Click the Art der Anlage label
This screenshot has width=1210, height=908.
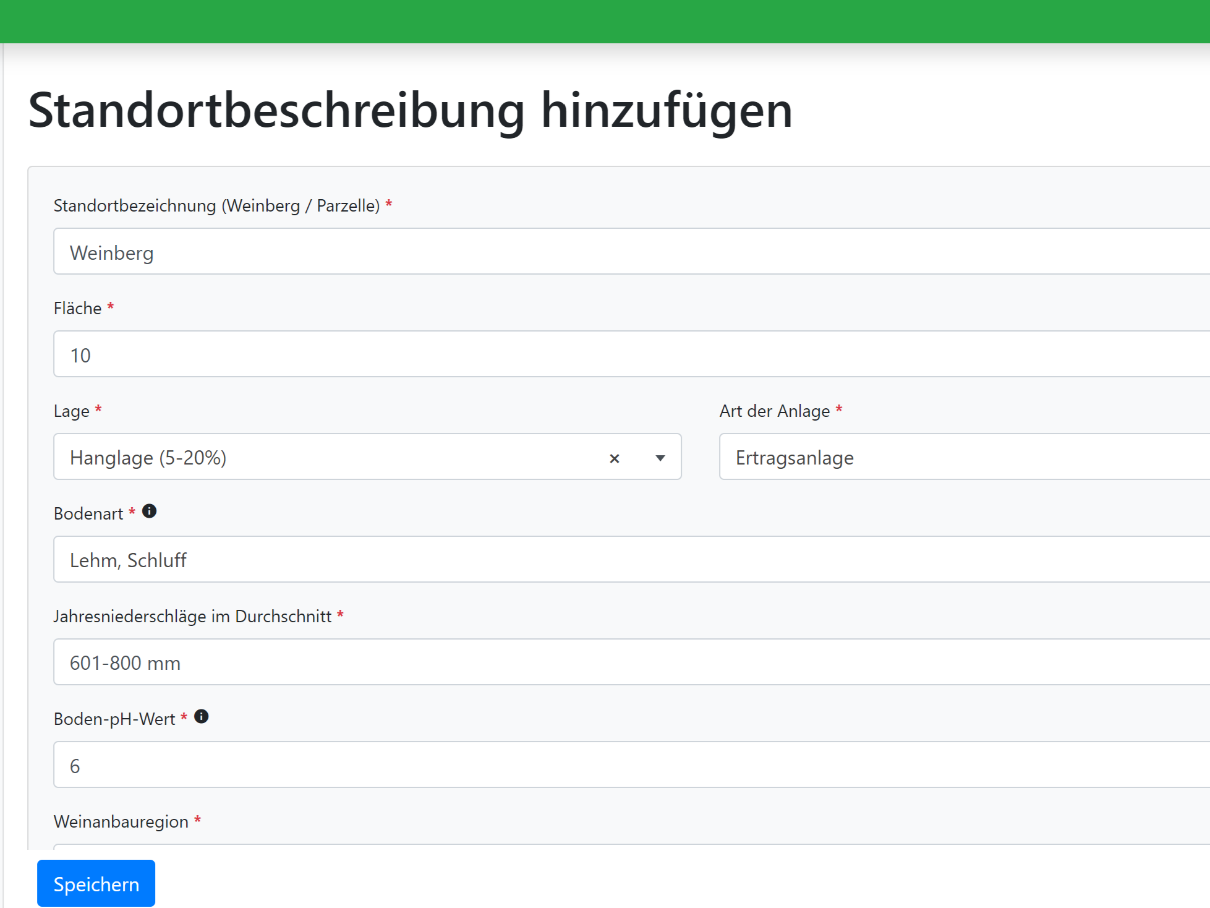[x=775, y=411]
